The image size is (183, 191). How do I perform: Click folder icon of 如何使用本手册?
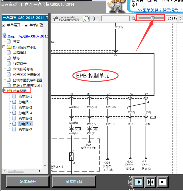tap(9, 47)
